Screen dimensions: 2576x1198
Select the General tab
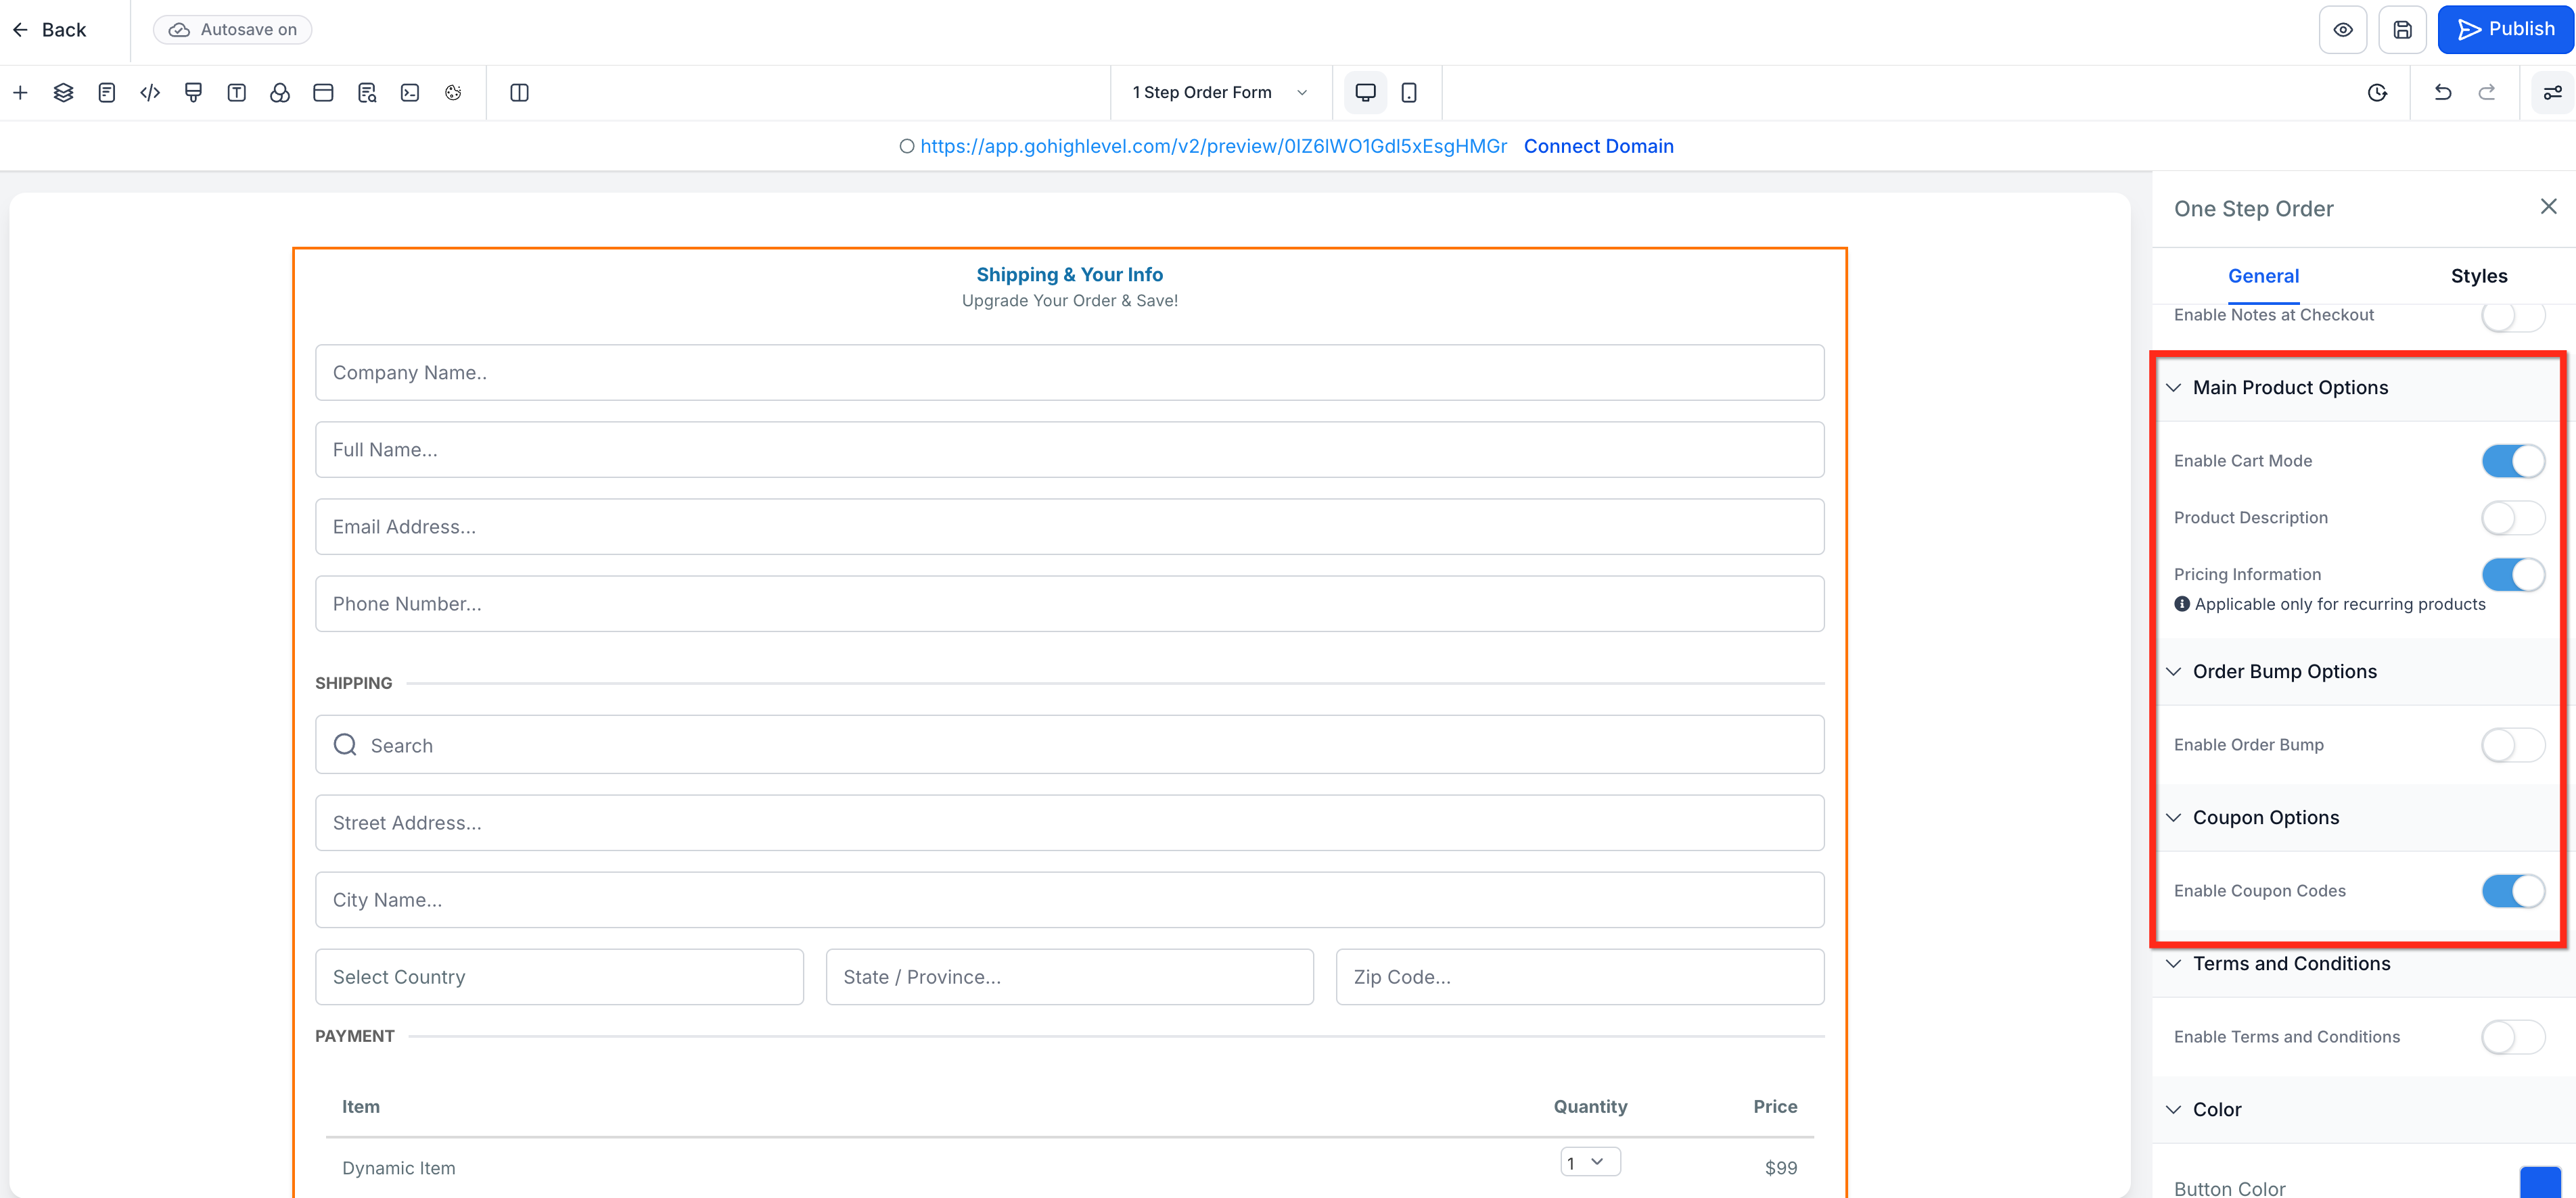(2262, 276)
